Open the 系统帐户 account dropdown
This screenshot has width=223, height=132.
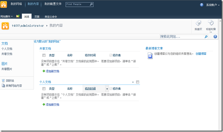tap(213, 5)
